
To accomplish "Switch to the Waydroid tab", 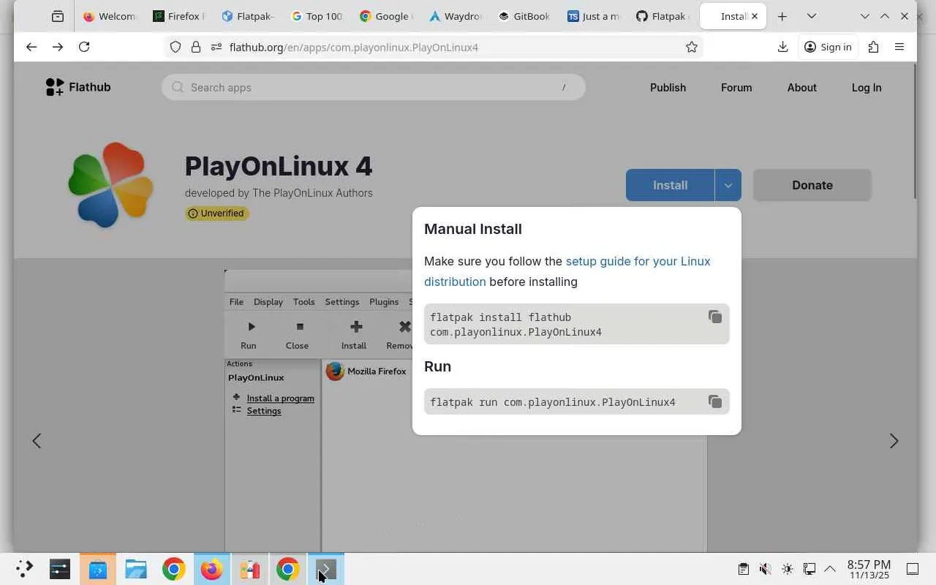I will pos(456,16).
